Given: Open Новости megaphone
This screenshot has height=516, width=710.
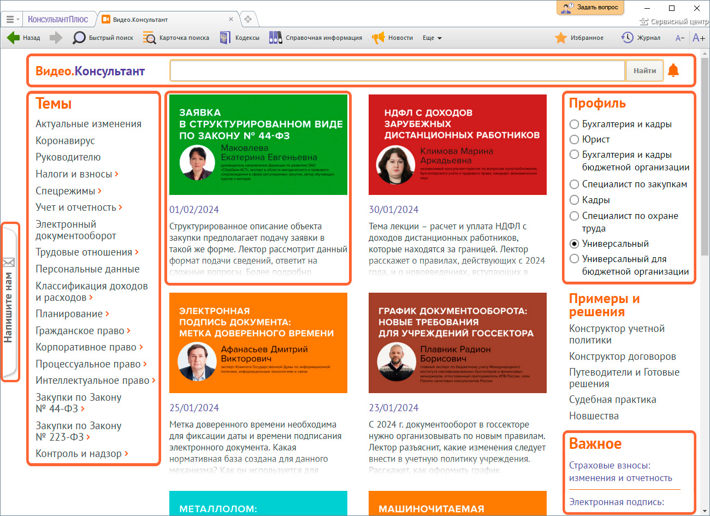Looking at the screenshot, I should (393, 38).
